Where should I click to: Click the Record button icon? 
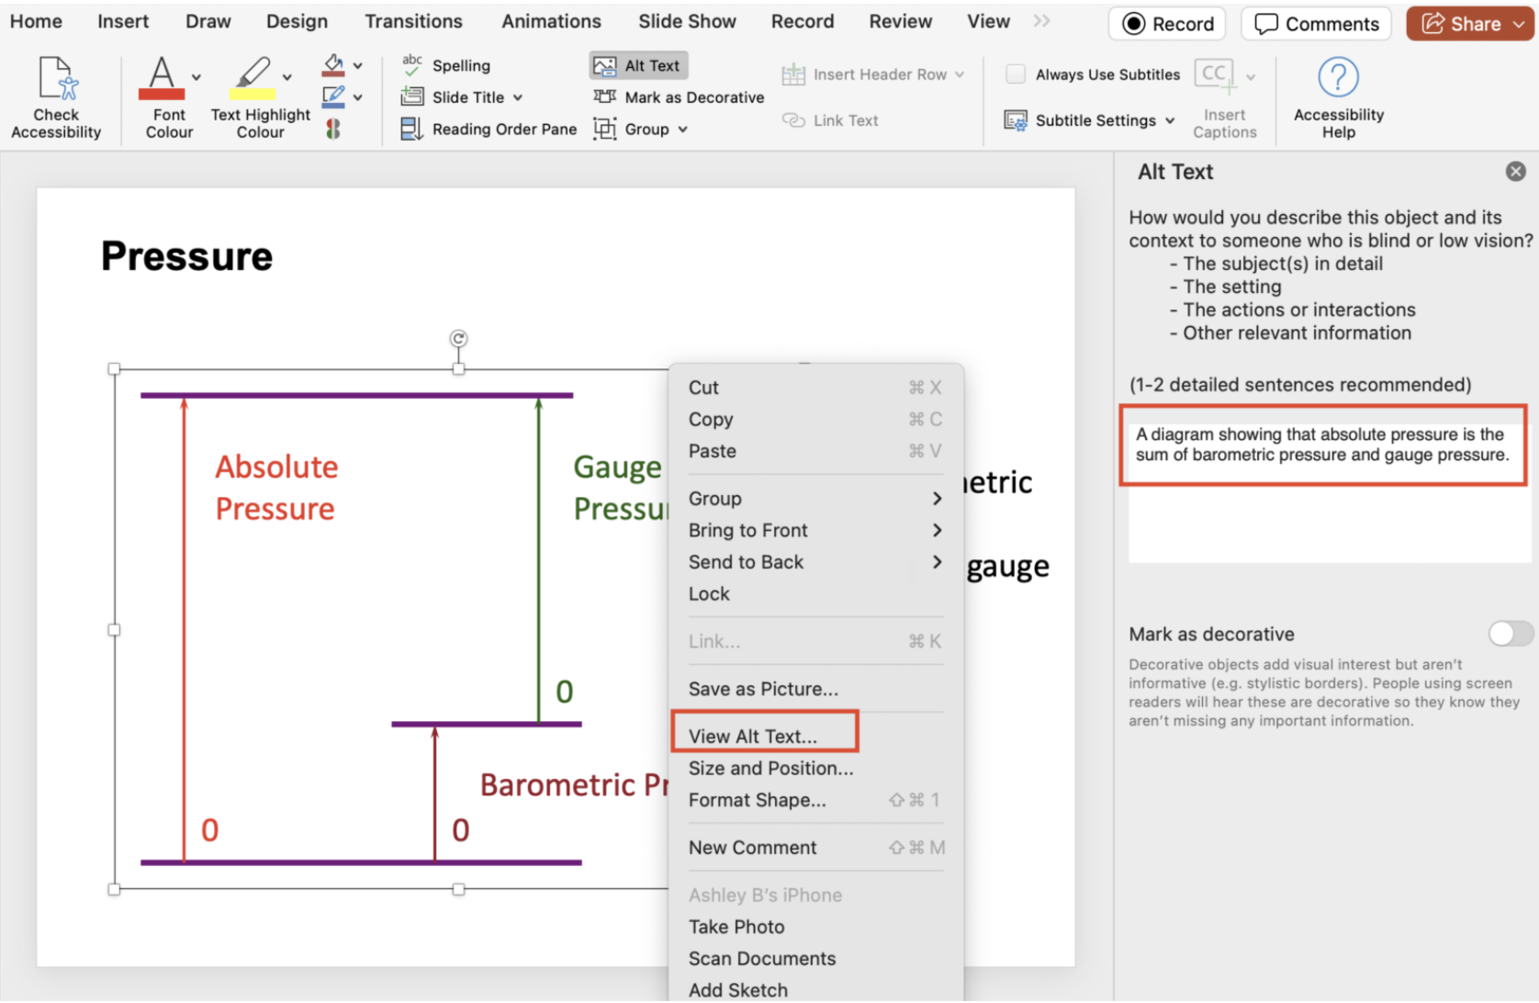tap(1135, 24)
